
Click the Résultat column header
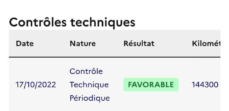point(139,43)
